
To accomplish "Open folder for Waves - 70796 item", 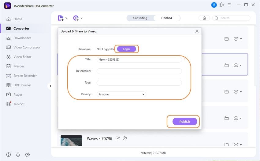I will (x=226, y=145).
